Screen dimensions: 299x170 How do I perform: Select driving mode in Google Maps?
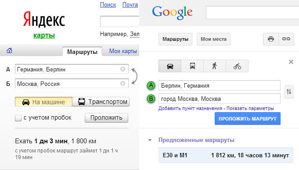click(x=170, y=66)
